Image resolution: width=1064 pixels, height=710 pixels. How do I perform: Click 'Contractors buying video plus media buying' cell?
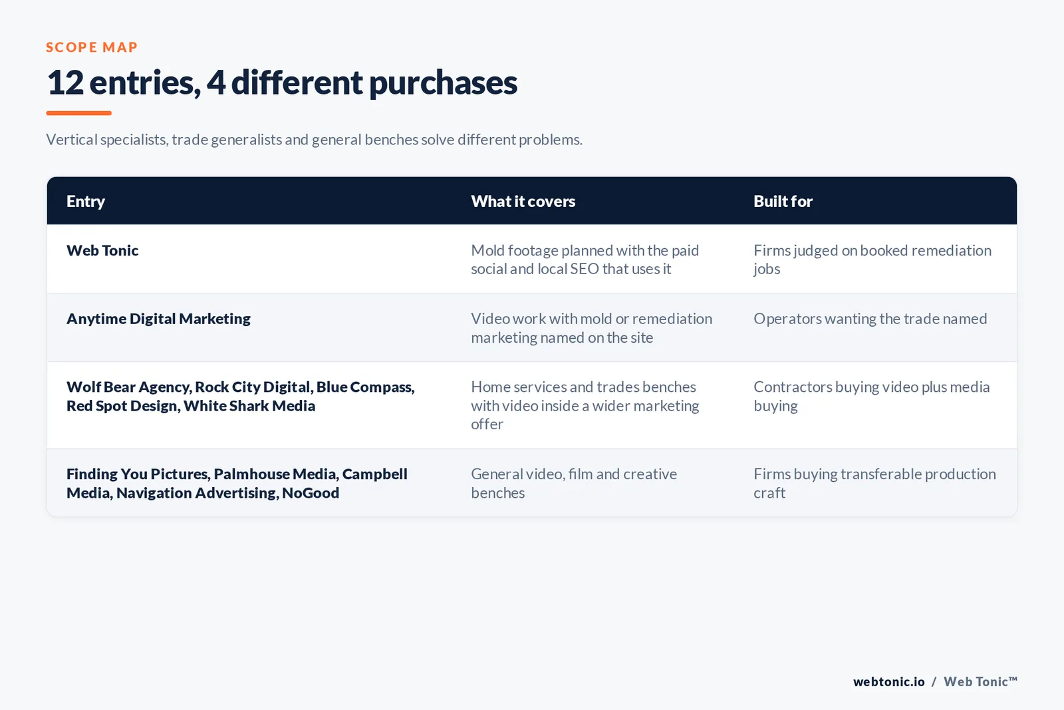pyautogui.click(x=871, y=396)
